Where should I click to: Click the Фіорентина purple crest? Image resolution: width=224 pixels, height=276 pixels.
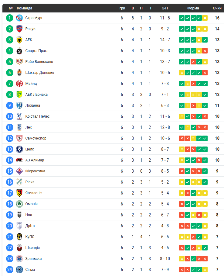[x=19, y=171]
